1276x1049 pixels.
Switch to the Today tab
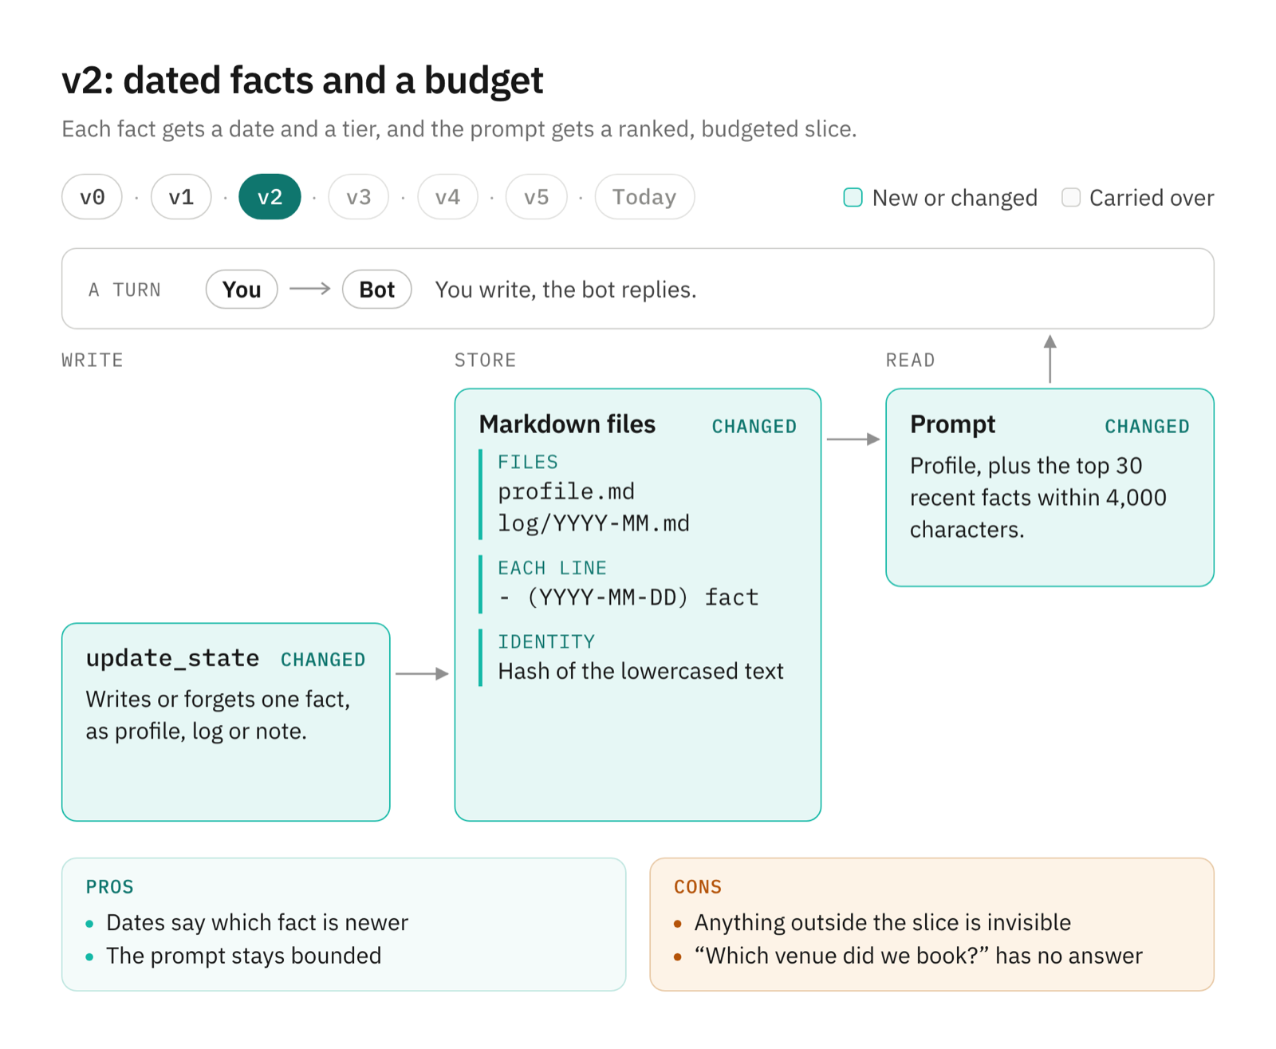point(644,197)
